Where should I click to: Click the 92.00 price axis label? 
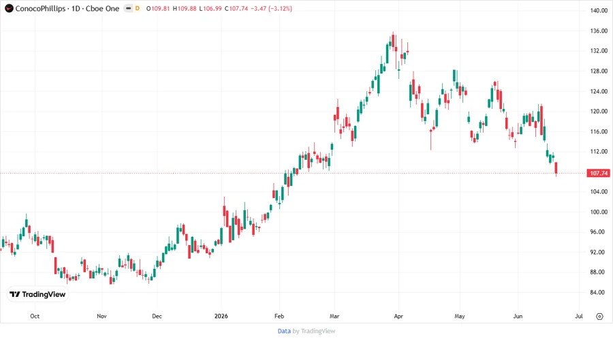(599, 253)
